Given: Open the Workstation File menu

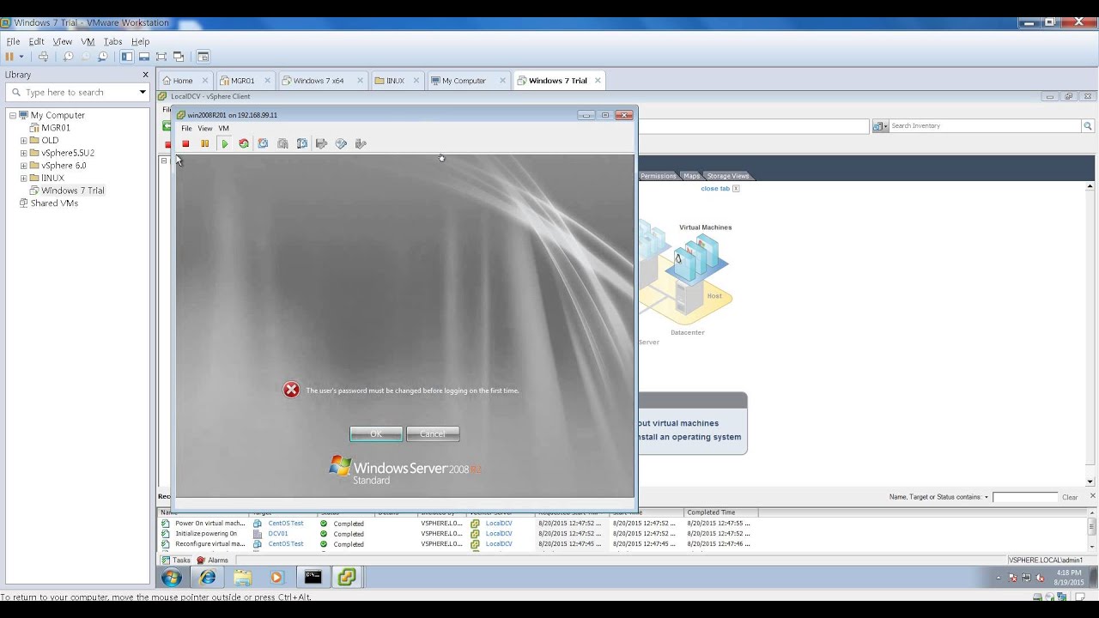Looking at the screenshot, I should pyautogui.click(x=13, y=41).
